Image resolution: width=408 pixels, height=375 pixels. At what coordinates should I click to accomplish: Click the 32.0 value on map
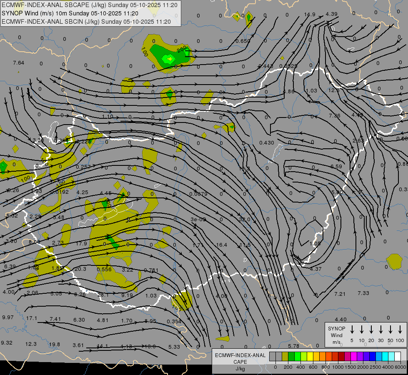click(245, 220)
